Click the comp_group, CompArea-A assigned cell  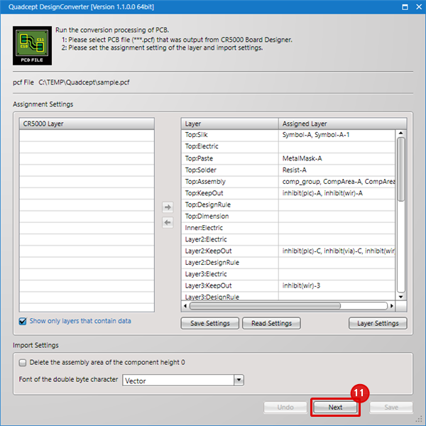coord(337,182)
